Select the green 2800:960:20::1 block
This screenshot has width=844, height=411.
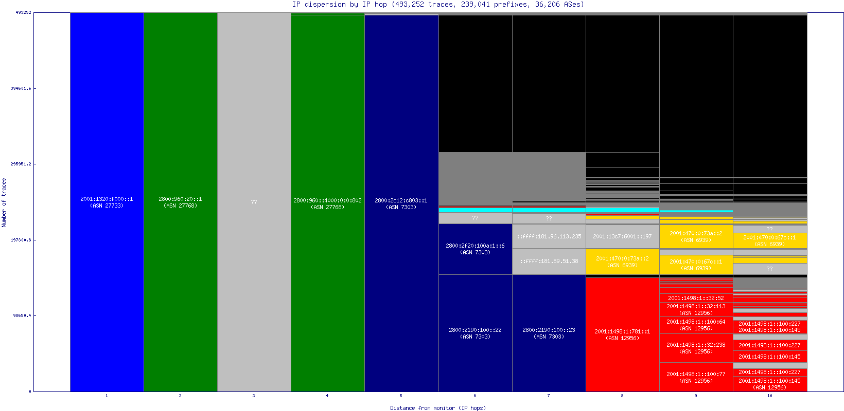[x=180, y=202]
